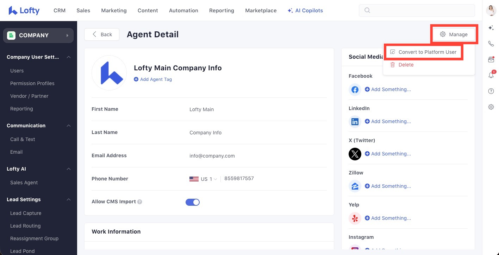Turn off Allow CMS Import switch
This screenshot has height=255, width=499.
pos(193,202)
